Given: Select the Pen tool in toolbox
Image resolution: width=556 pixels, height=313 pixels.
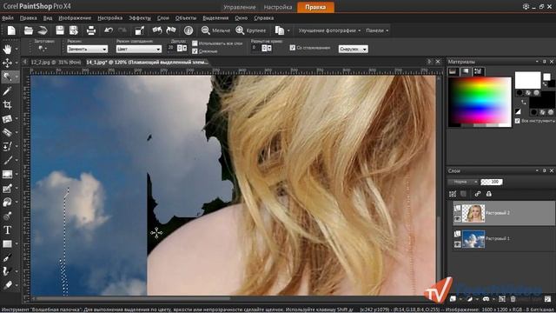Looking at the screenshot, I should click(7, 257).
